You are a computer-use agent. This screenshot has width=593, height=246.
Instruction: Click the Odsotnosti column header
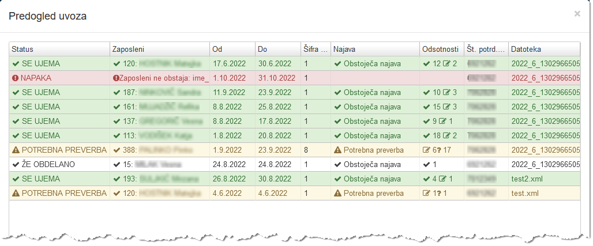click(x=440, y=49)
